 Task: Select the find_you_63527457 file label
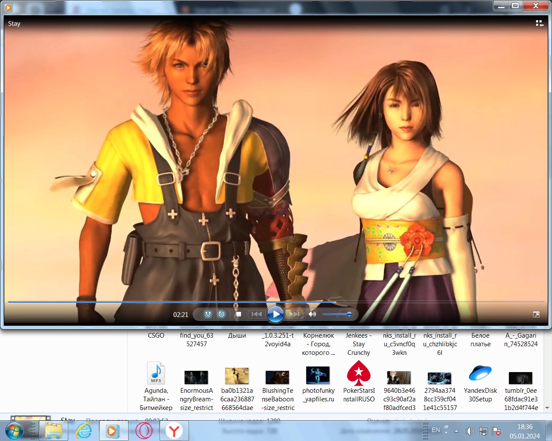197,340
